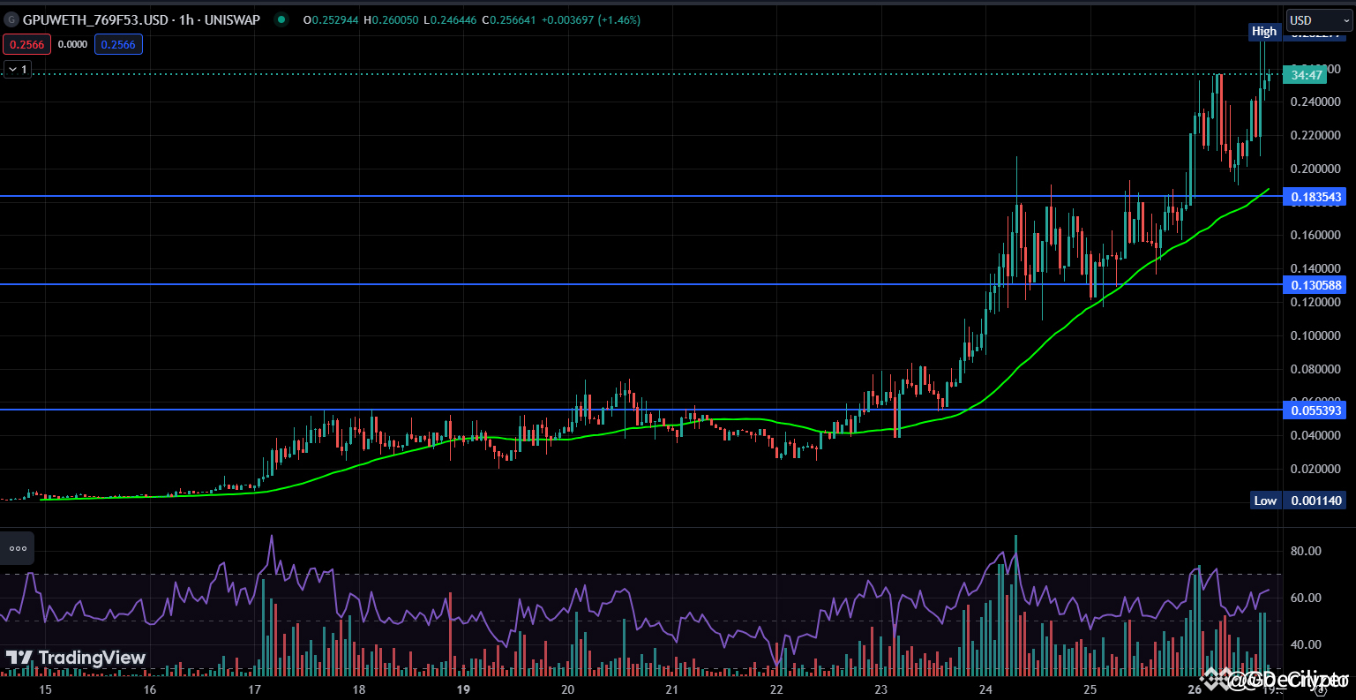
Task: Open the three-dot indicator pane menu
Action: pyautogui.click(x=18, y=548)
